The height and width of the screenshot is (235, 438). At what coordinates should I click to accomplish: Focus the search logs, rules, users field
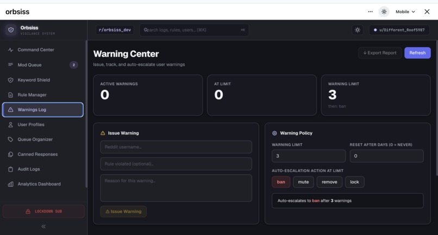(x=194, y=30)
